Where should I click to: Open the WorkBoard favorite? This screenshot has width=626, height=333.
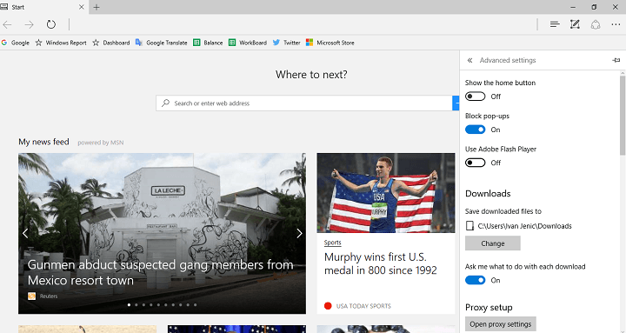pyautogui.click(x=248, y=43)
